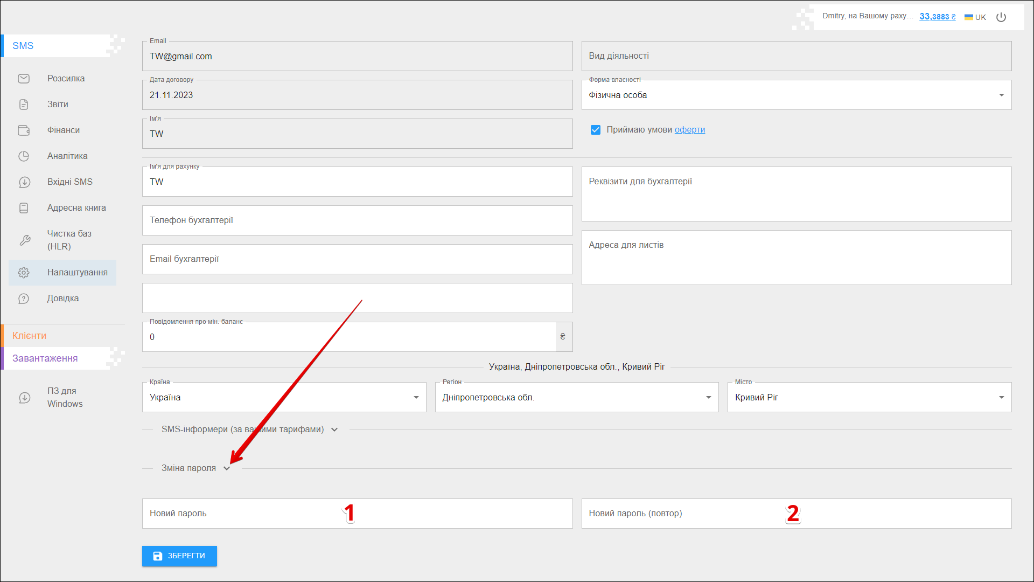Click the power logout icon
The image size is (1034, 582).
coord(1001,17)
